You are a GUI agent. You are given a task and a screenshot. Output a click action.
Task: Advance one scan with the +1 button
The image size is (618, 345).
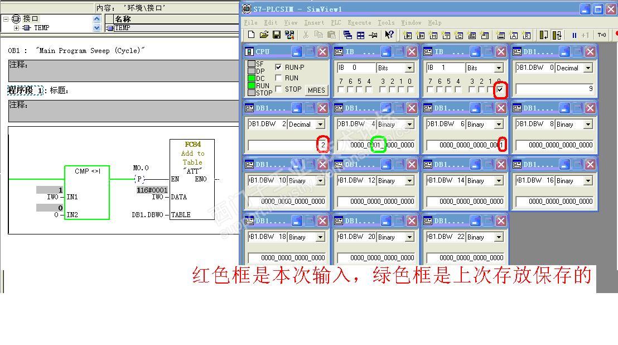pyautogui.click(x=585, y=35)
